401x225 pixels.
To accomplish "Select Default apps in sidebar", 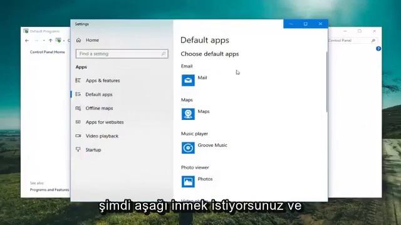I will (x=99, y=94).
